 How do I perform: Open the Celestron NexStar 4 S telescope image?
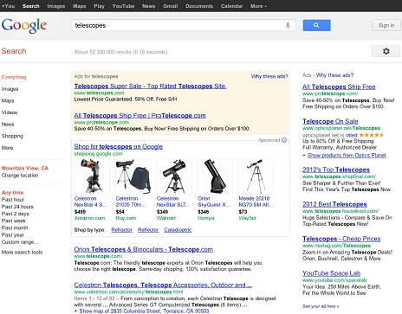[92, 176]
